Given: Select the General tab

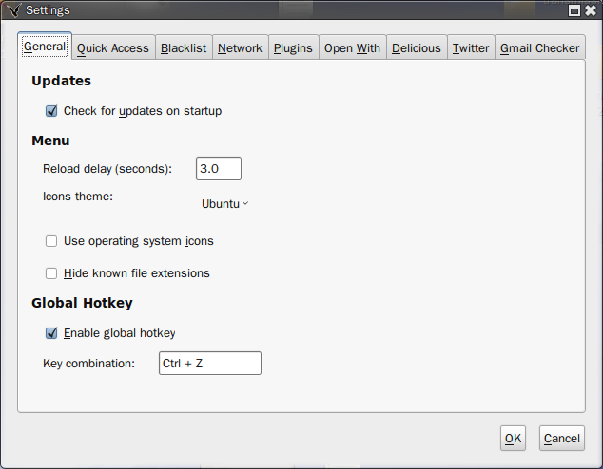Looking at the screenshot, I should [x=45, y=47].
